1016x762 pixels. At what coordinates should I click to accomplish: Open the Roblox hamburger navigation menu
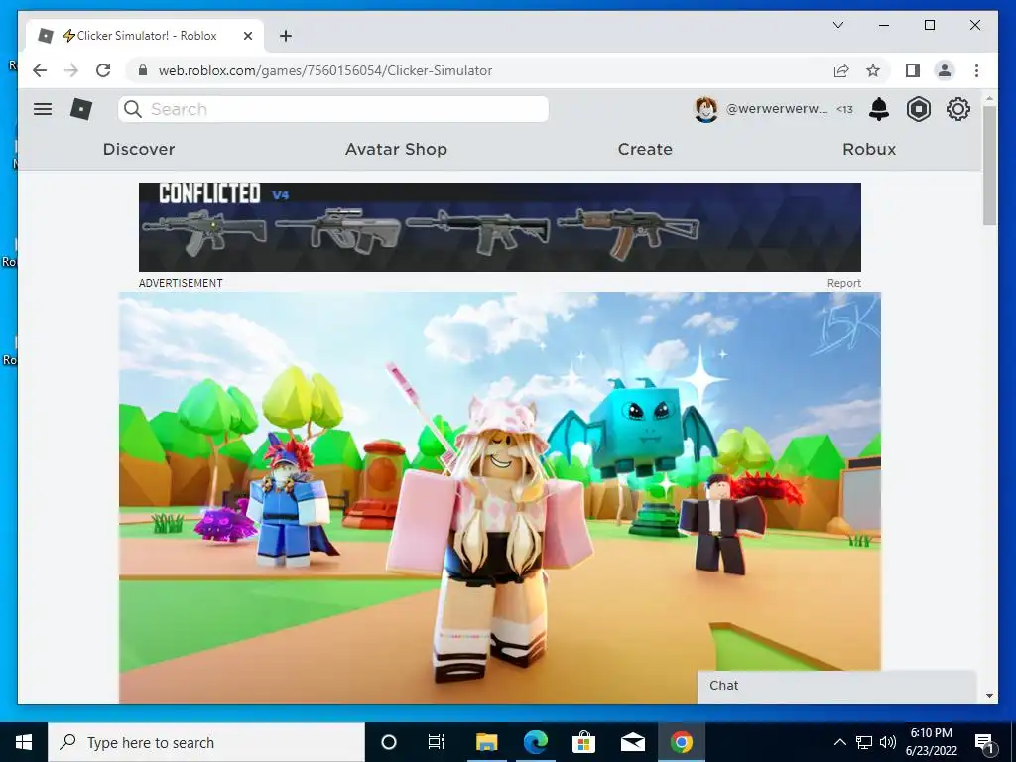tap(43, 109)
